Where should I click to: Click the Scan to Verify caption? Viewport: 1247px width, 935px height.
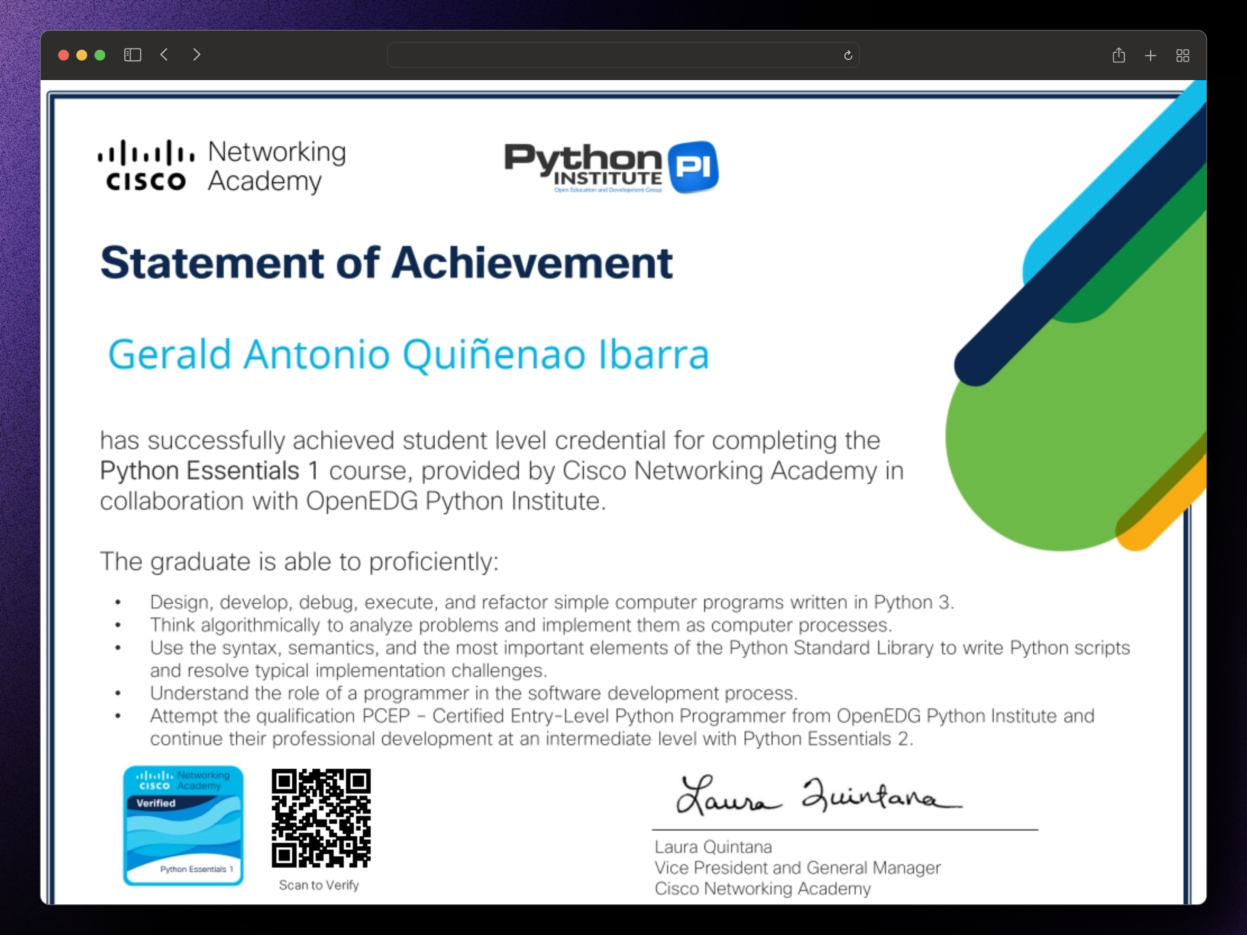tap(319, 885)
